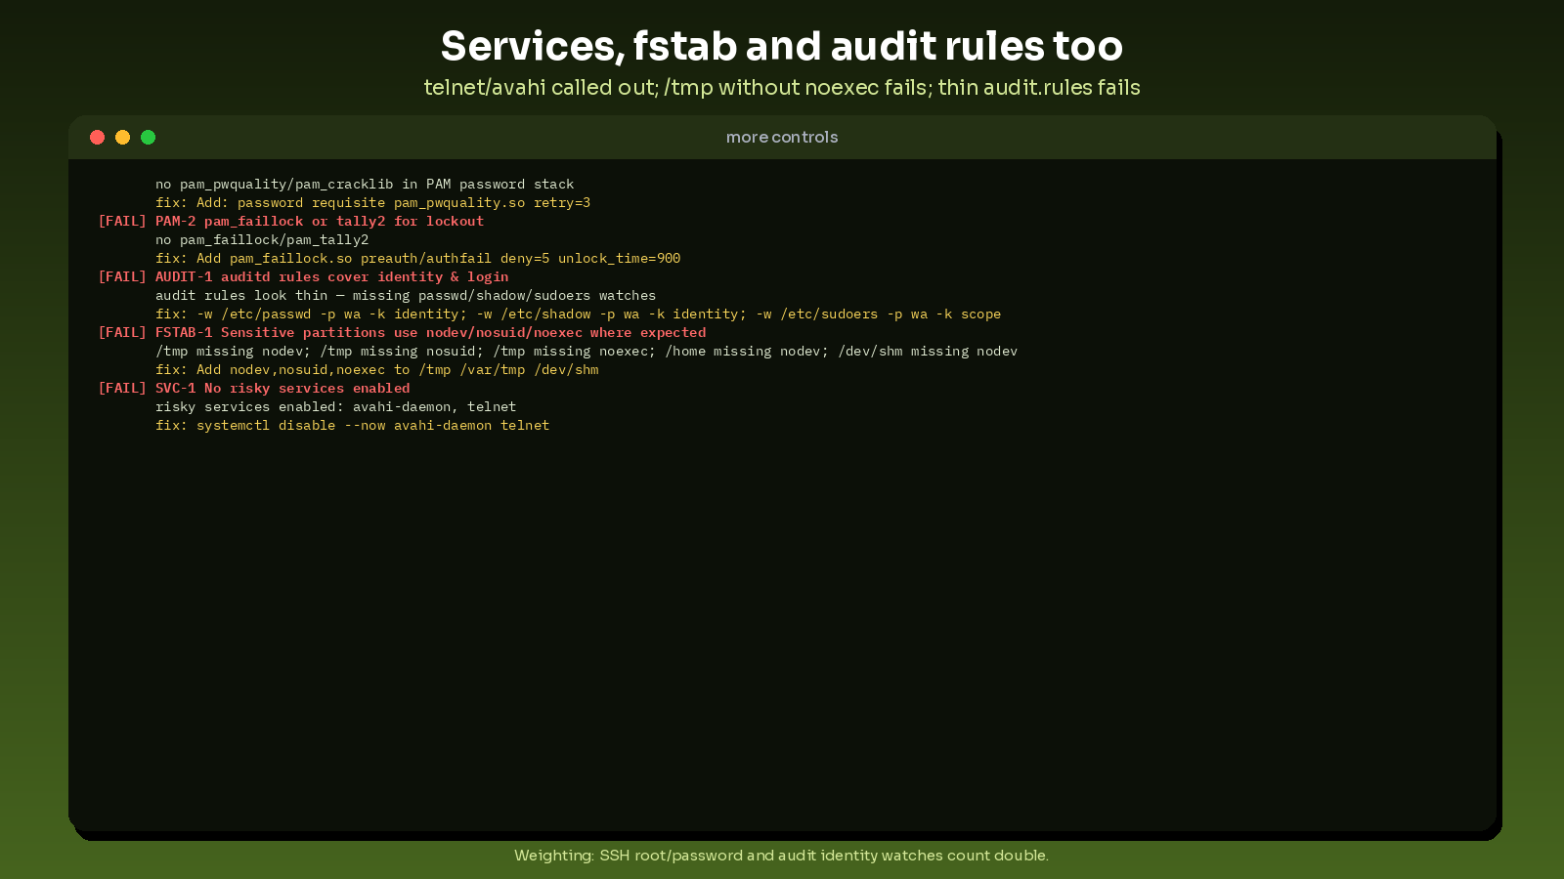Click the slide heading 'Services, fstab and audit rules too'
The image size is (1564, 879).
[x=782, y=46]
